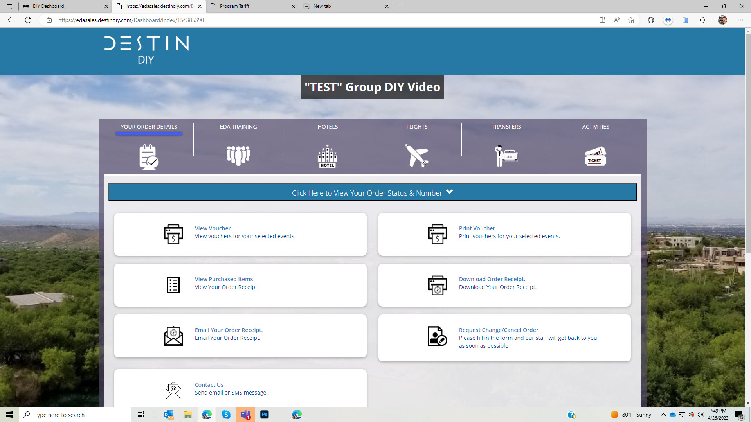This screenshot has height=422, width=751.
Task: Click the taskbar volume speaker icon
Action: click(701, 415)
